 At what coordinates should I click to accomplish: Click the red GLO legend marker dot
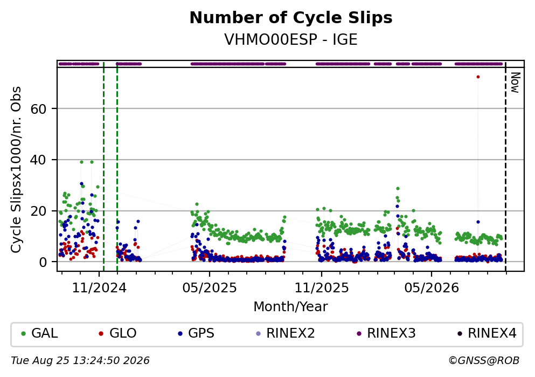[x=101, y=334]
